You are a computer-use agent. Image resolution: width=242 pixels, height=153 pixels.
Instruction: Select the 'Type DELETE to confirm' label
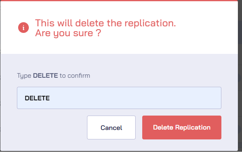(x=54, y=76)
